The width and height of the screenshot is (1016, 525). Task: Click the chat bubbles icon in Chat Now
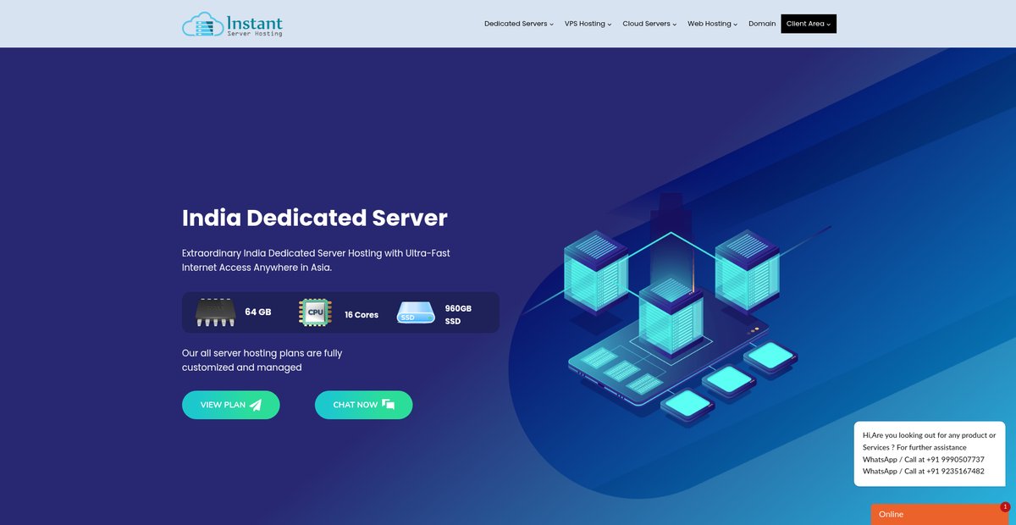click(389, 405)
